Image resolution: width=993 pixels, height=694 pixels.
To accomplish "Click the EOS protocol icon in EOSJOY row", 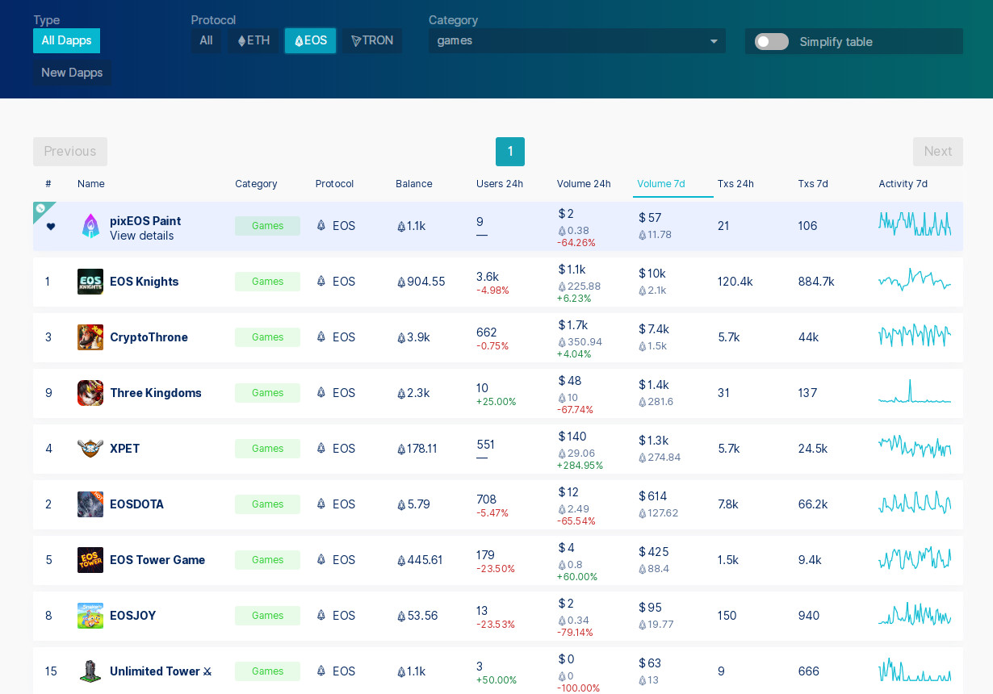I will tap(321, 616).
